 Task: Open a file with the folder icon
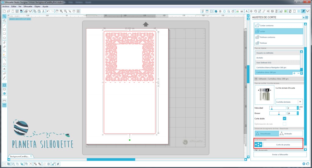9,11
